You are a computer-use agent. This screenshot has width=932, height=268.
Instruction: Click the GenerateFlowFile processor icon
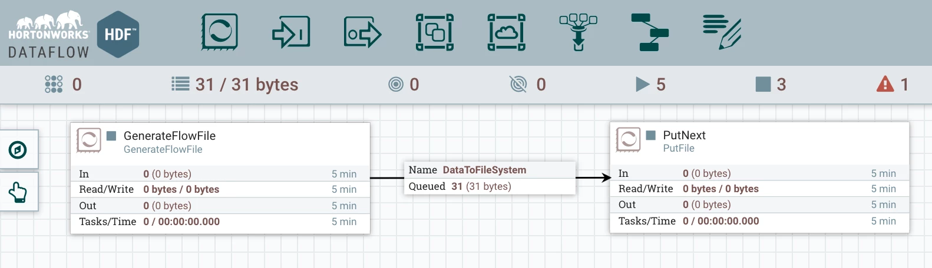89,140
